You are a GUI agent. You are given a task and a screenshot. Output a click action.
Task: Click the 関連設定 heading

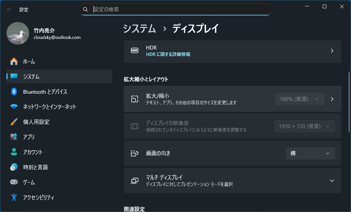pos(134,209)
